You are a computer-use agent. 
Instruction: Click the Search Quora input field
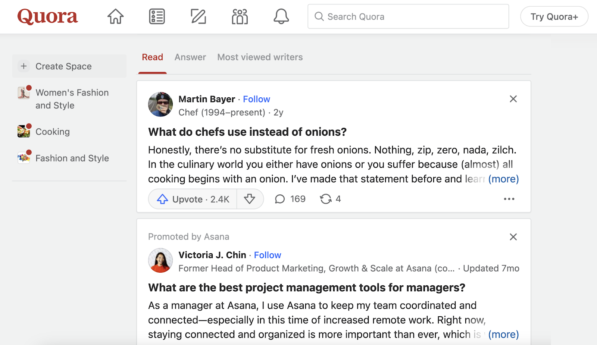pyautogui.click(x=408, y=16)
